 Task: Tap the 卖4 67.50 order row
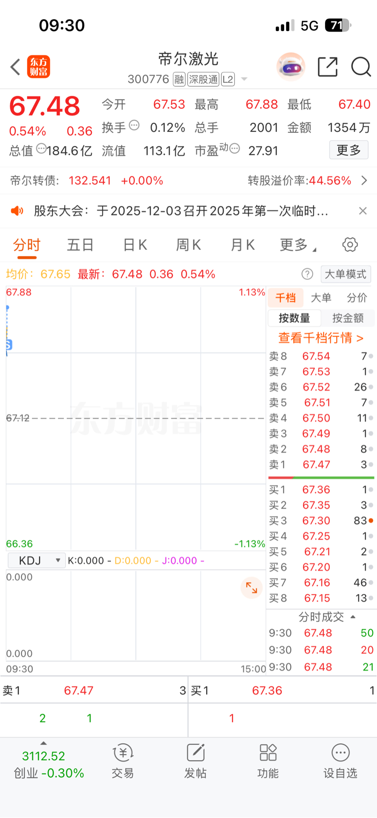click(321, 418)
